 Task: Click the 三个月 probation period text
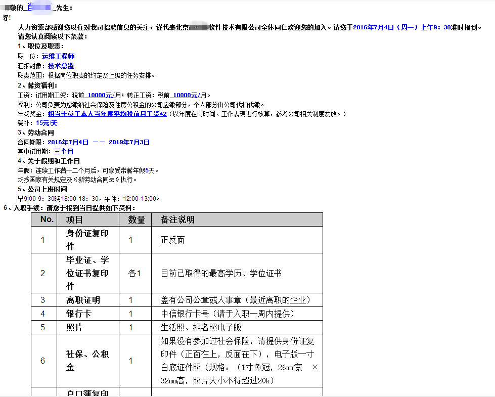64,151
